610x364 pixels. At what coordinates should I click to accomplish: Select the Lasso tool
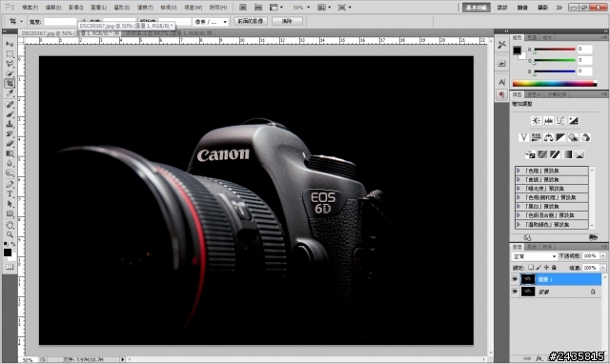pyautogui.click(x=10, y=64)
